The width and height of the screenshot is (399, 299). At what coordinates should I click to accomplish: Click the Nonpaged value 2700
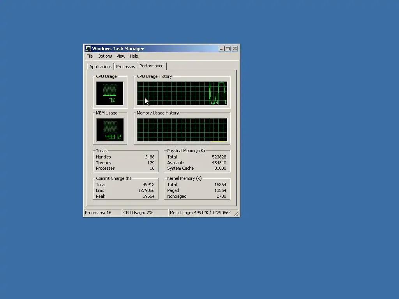tap(221, 196)
